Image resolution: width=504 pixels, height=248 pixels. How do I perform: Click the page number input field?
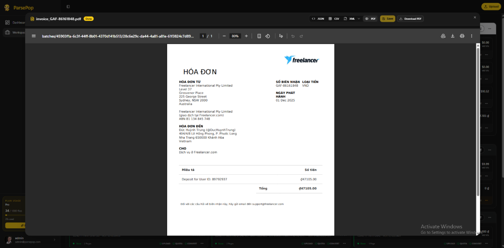(203, 36)
